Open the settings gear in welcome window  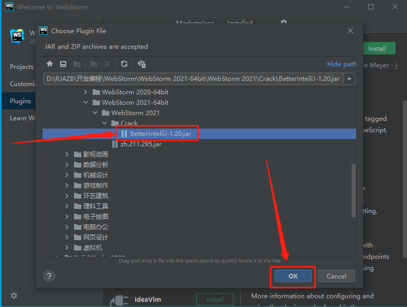[x=14, y=296]
